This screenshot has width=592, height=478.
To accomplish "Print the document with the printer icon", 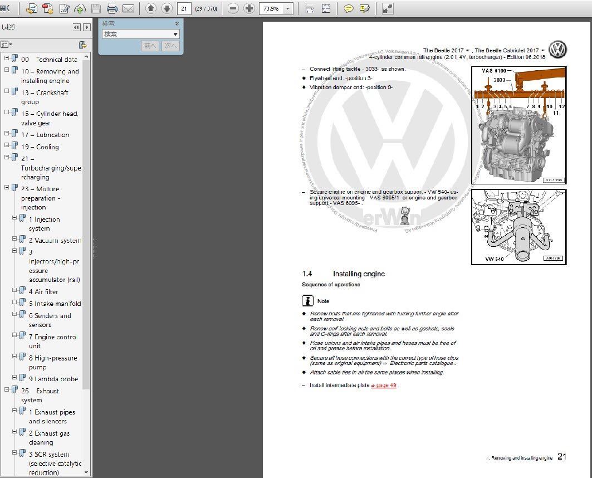I will point(112,8).
